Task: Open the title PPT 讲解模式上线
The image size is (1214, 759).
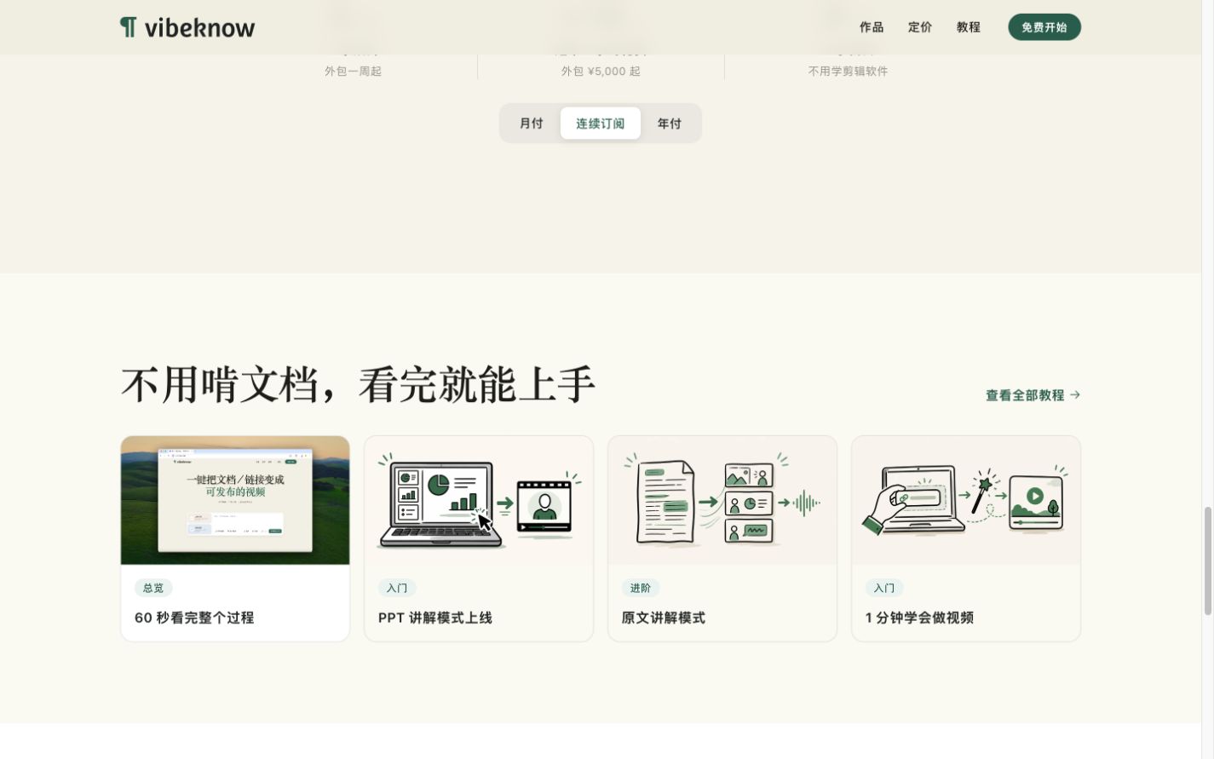Action: pyautogui.click(x=435, y=618)
